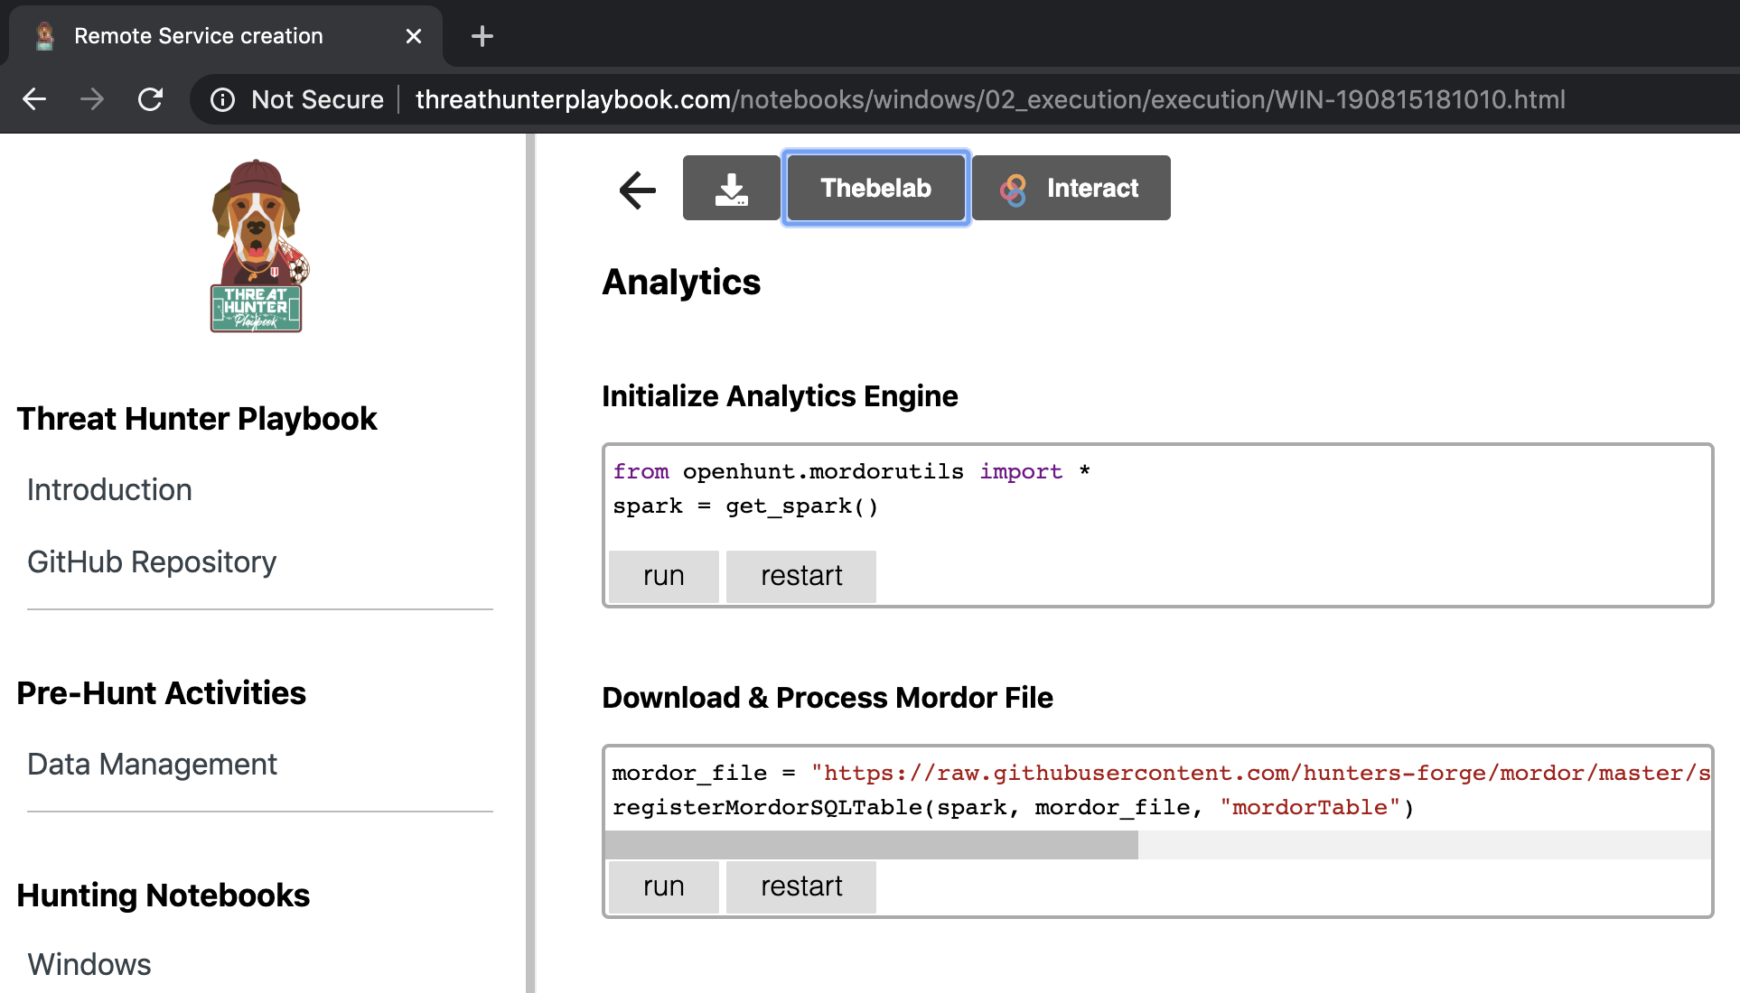Viewport: 1740px width, 993px height.
Task: Run the Download Mordor File cell
Action: [663, 886]
